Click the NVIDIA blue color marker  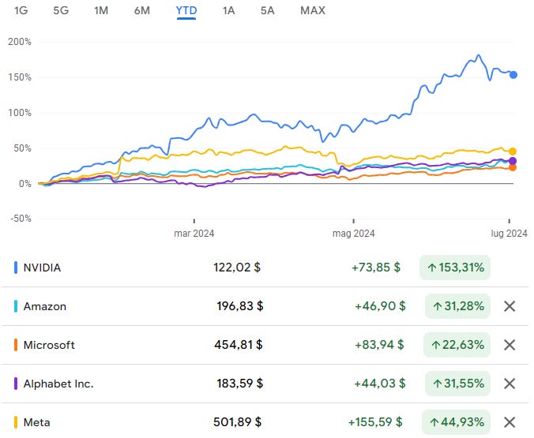click(x=16, y=268)
